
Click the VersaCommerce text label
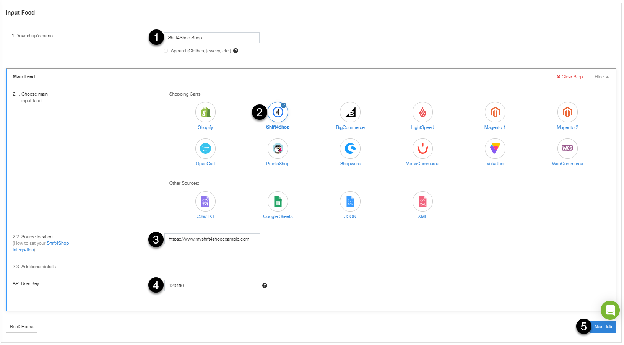422,164
